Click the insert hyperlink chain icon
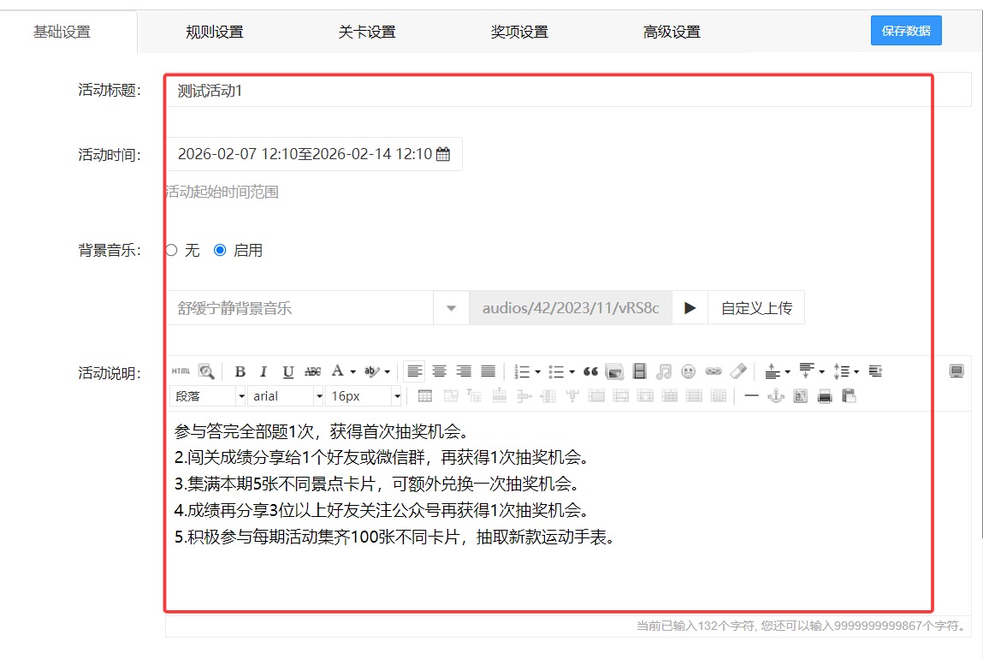This screenshot has height=659, width=983. [713, 371]
